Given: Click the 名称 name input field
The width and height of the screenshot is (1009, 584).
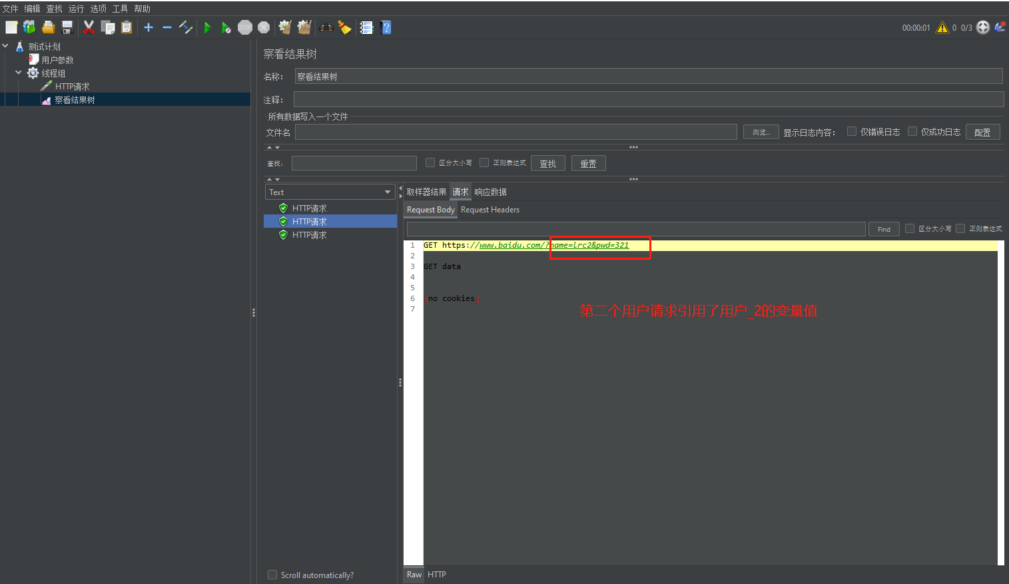Looking at the screenshot, I should pyautogui.click(x=649, y=76).
